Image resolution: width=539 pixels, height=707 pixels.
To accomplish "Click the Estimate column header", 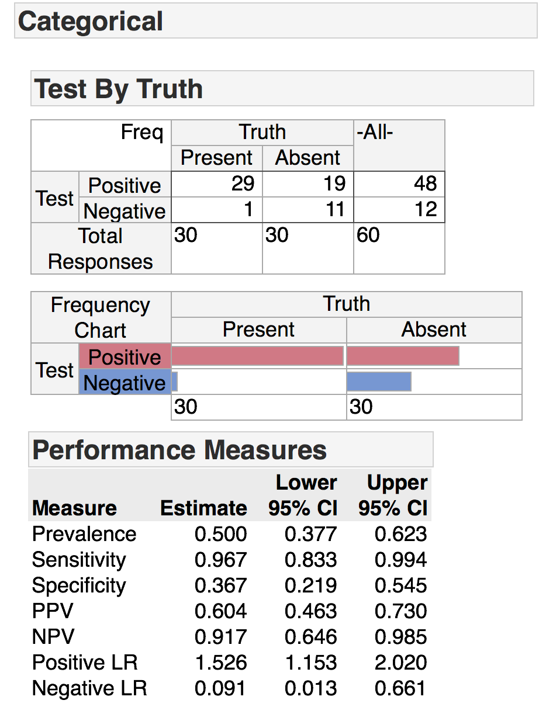I will (x=203, y=508).
